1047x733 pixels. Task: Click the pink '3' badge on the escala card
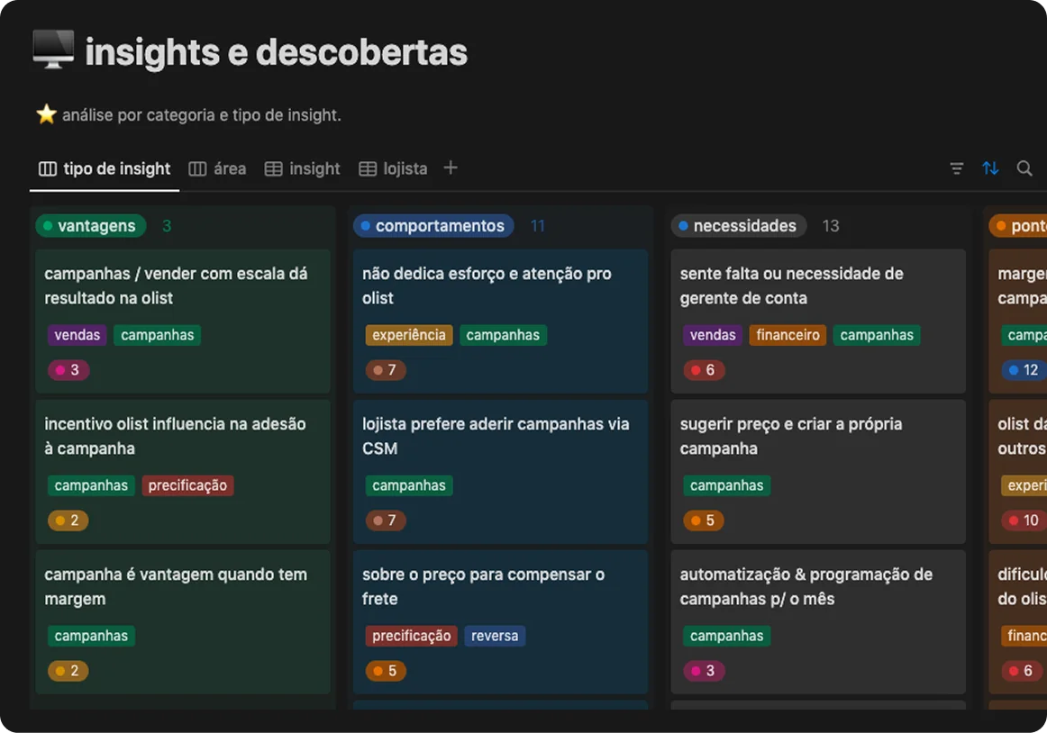[x=68, y=370]
